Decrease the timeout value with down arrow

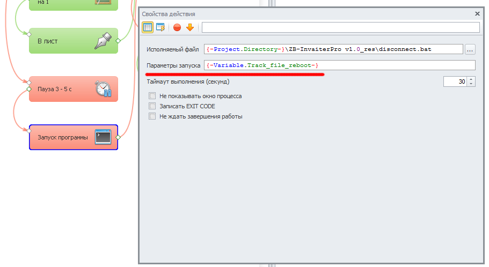tap(471, 84)
